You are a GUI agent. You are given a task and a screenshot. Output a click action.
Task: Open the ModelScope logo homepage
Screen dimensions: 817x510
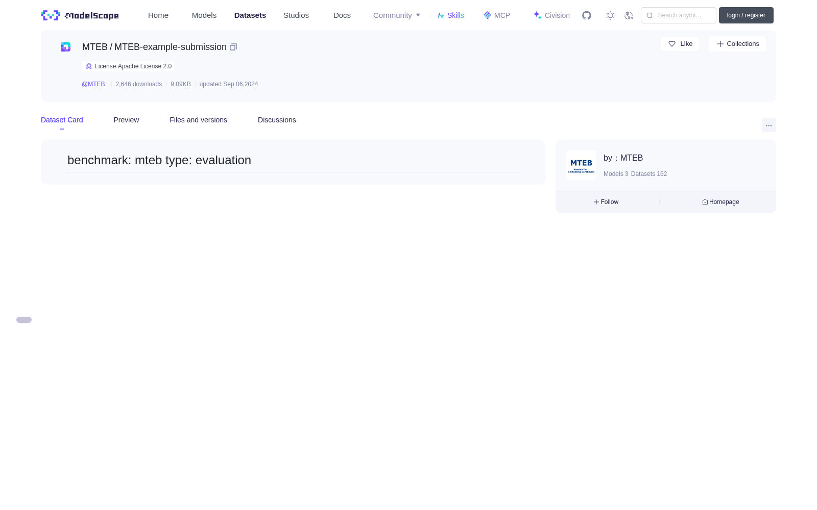[80, 15]
